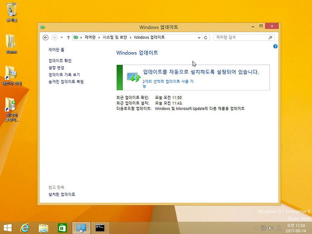The image size is (312, 234).
Task: Open 설치된 업데이트 link
Action: tap(62, 194)
